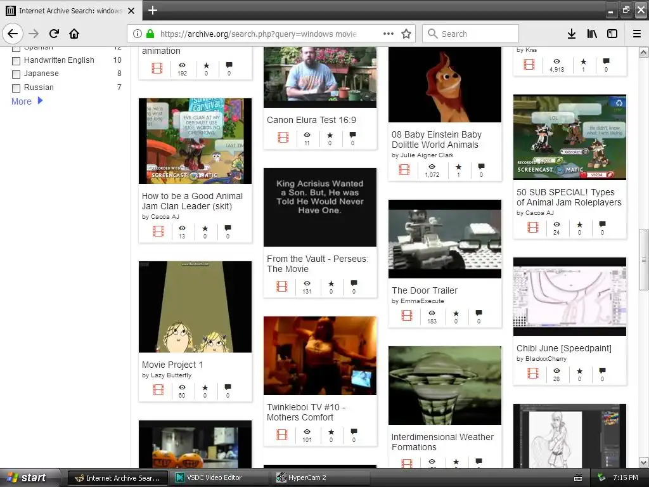Screen dimensions: 649x487
Task: Expand More language filters
Action: tap(27, 101)
